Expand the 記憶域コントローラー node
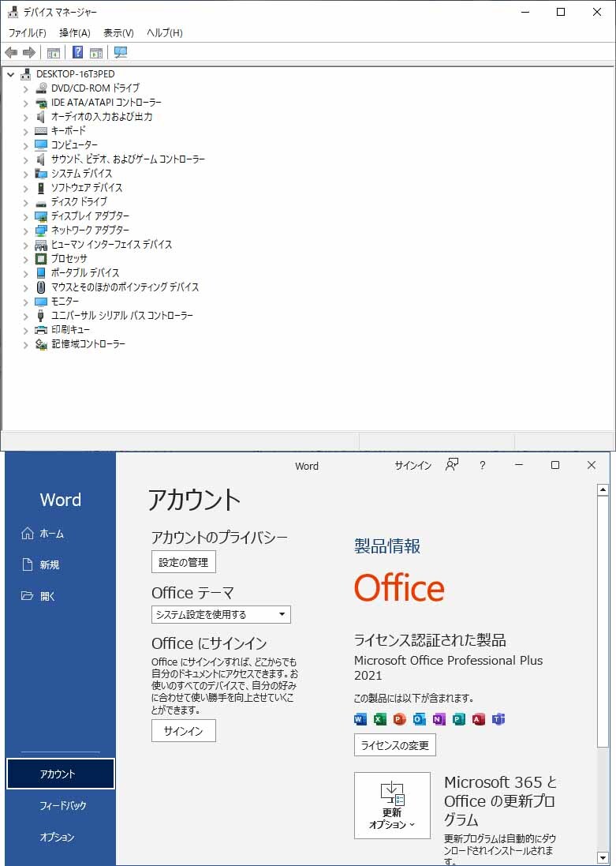Screen dimensions: 616x866 click(x=25, y=344)
